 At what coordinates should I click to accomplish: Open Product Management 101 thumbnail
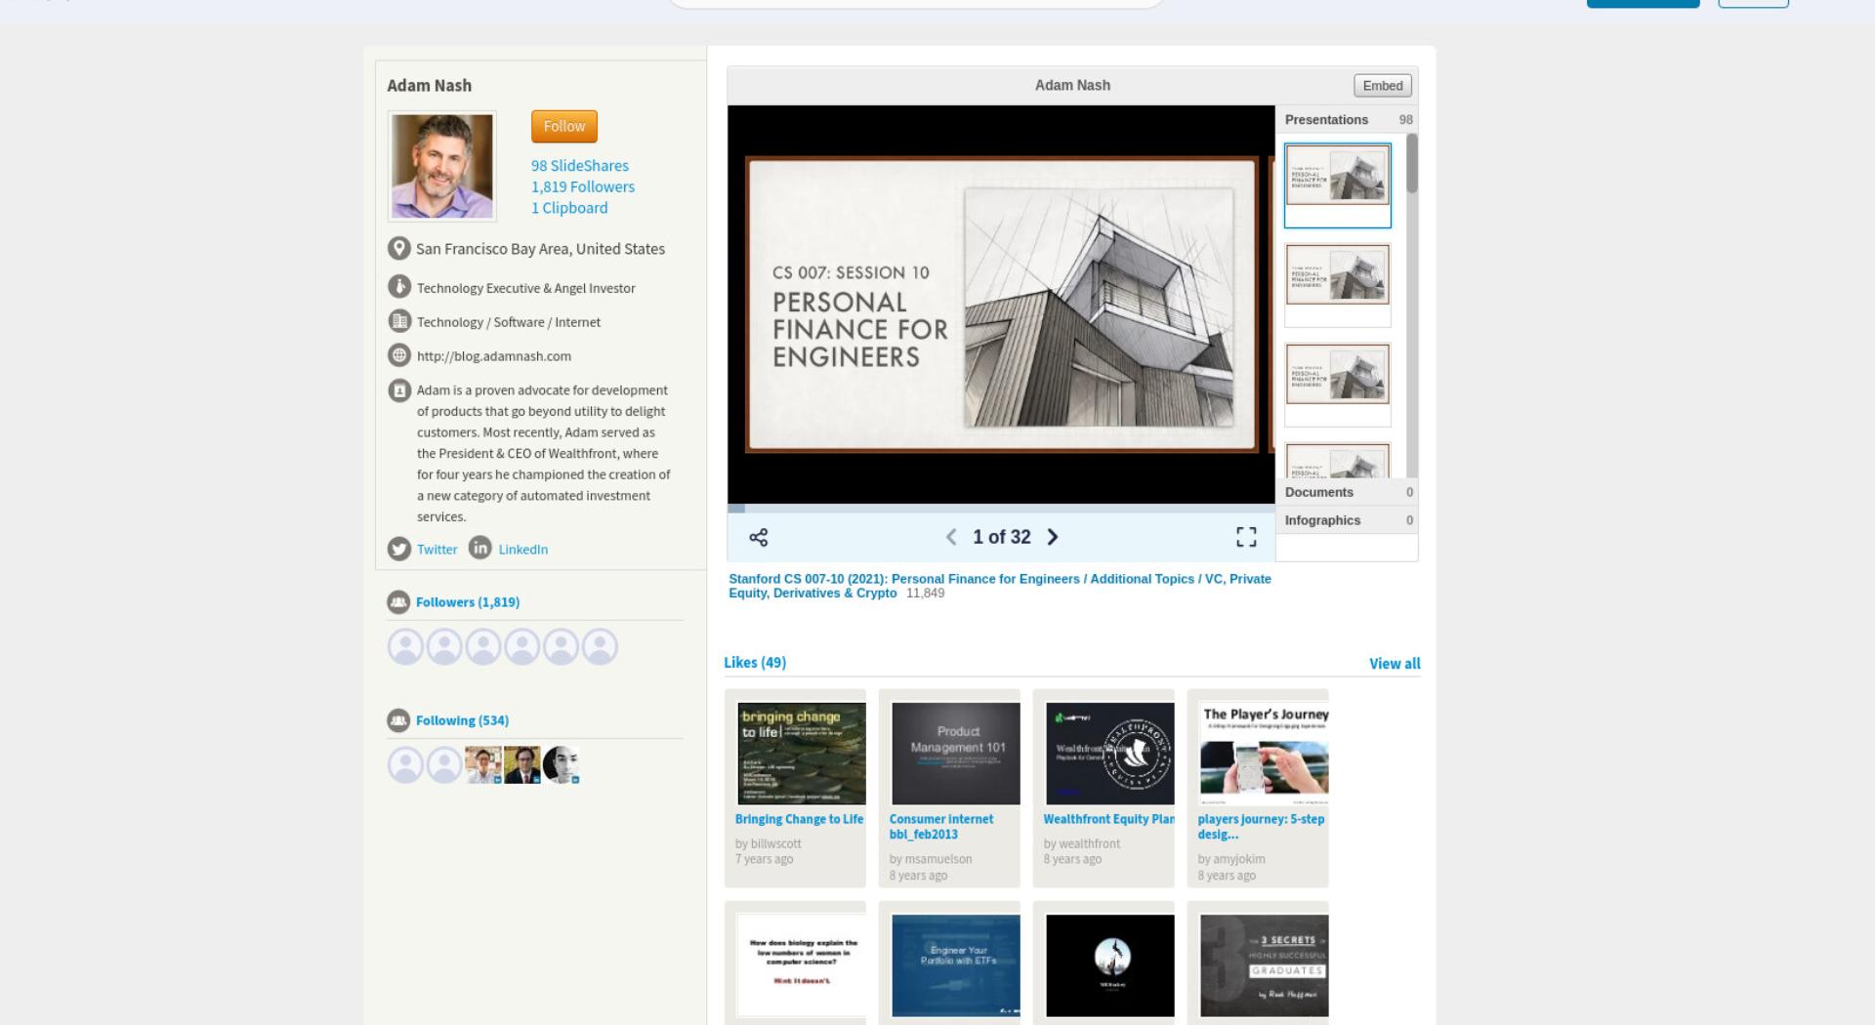pyautogui.click(x=955, y=754)
